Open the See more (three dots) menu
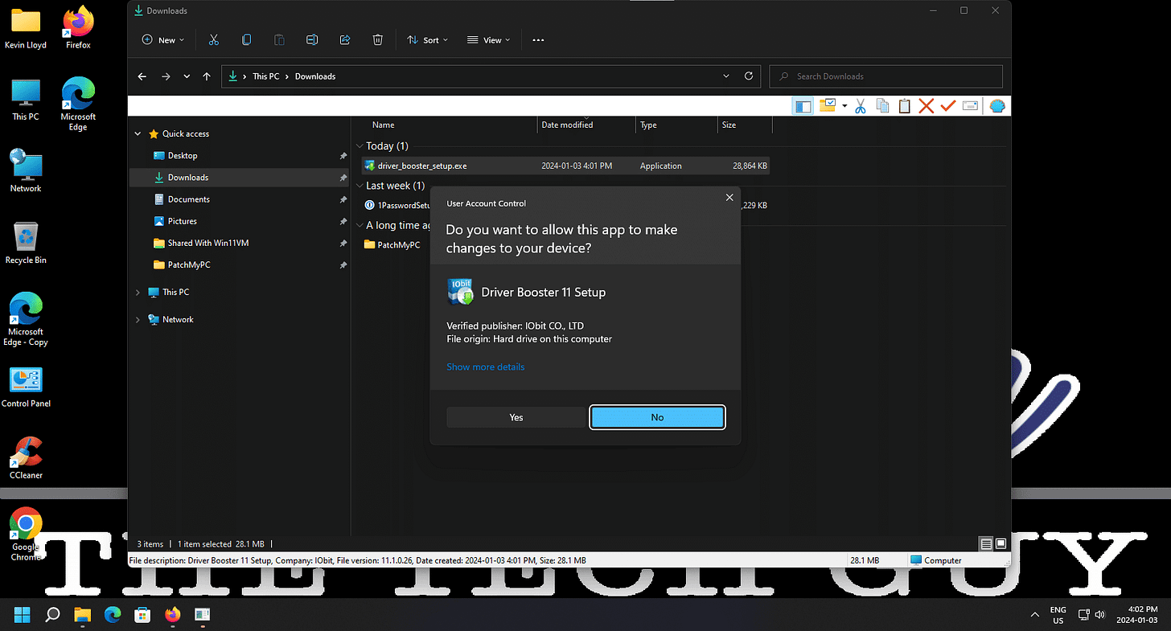 539,39
